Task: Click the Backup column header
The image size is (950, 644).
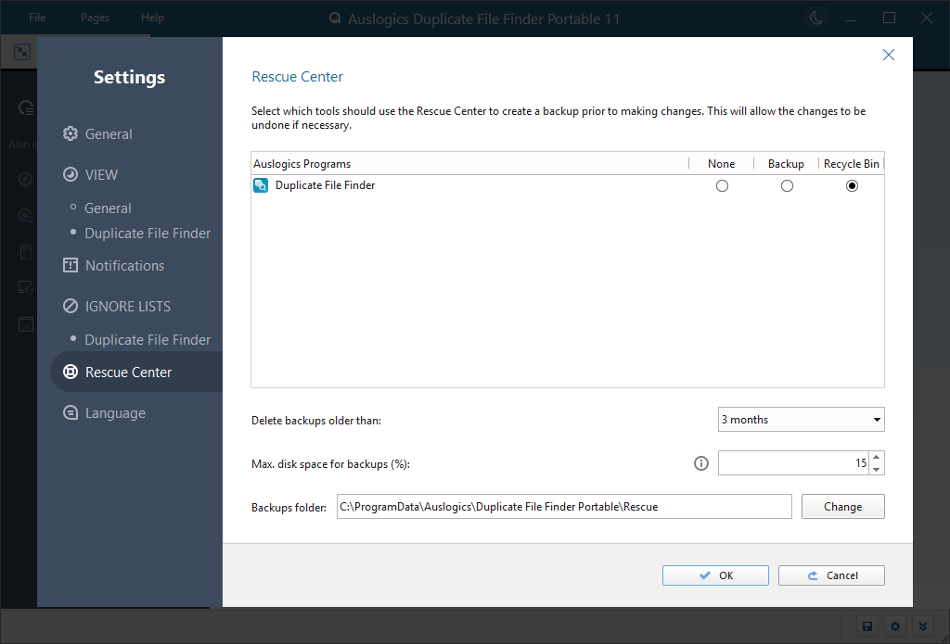Action: click(x=786, y=163)
